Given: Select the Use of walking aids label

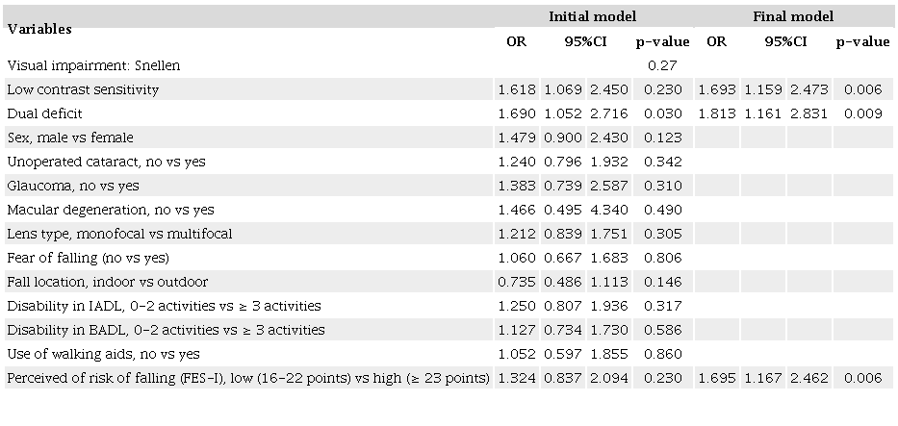Looking at the screenshot, I should (x=104, y=354).
